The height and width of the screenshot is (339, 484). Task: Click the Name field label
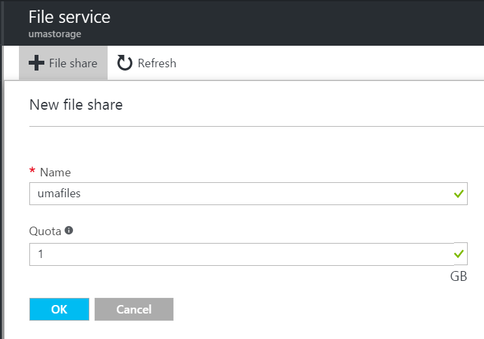[x=55, y=172]
